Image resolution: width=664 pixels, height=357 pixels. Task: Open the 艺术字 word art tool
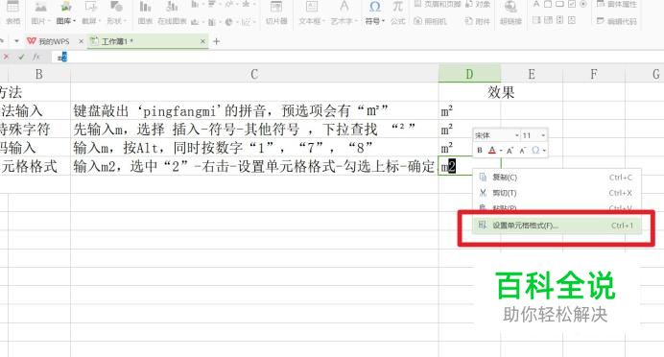click(344, 12)
